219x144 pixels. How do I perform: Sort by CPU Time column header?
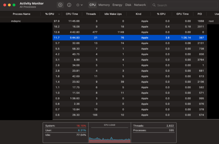[72, 14]
